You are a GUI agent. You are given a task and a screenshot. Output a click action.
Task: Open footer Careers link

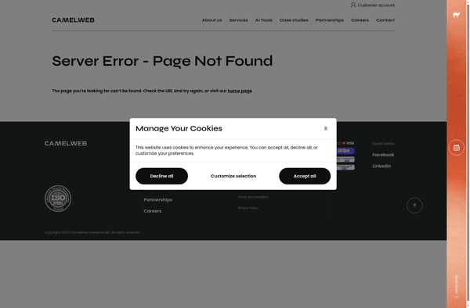coord(152,211)
